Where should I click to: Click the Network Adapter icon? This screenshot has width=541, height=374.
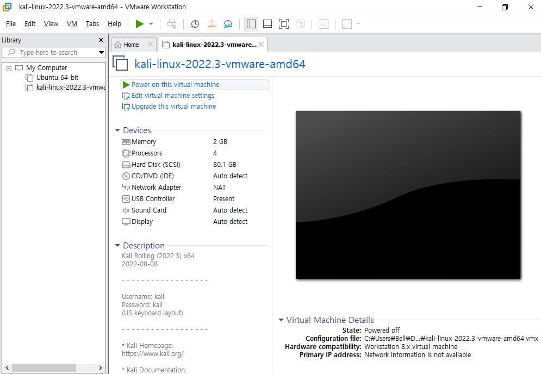tap(126, 188)
